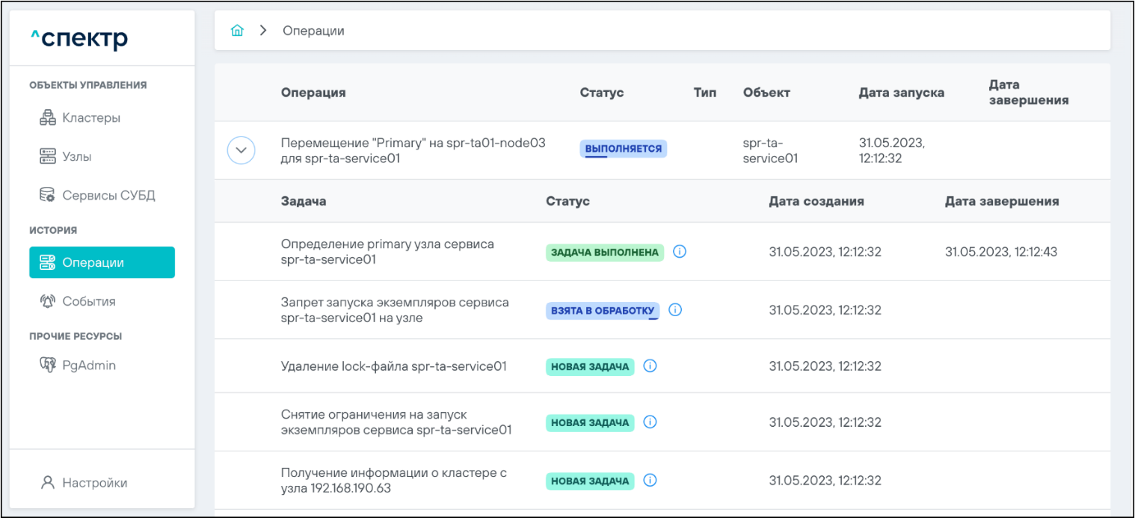Screen dimensions: 1135x518
Task: Collapse the Перемещение "Primary" operation row
Action: [x=241, y=150]
